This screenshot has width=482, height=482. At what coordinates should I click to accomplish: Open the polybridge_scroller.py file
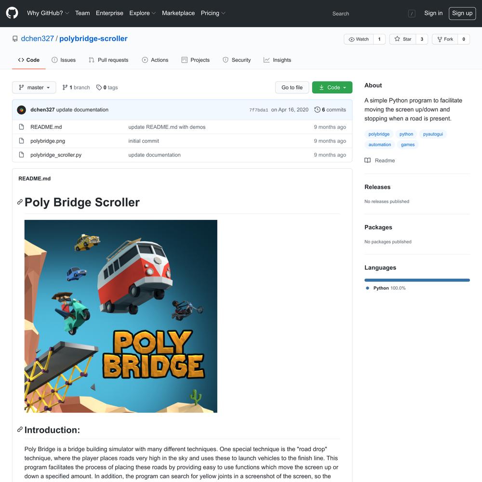[56, 155]
